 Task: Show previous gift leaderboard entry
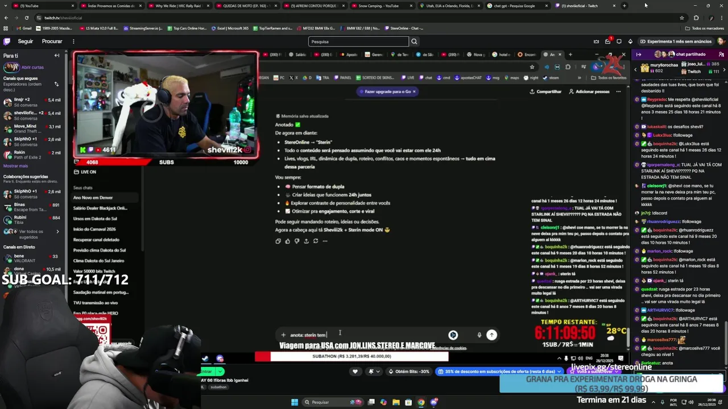point(636,69)
